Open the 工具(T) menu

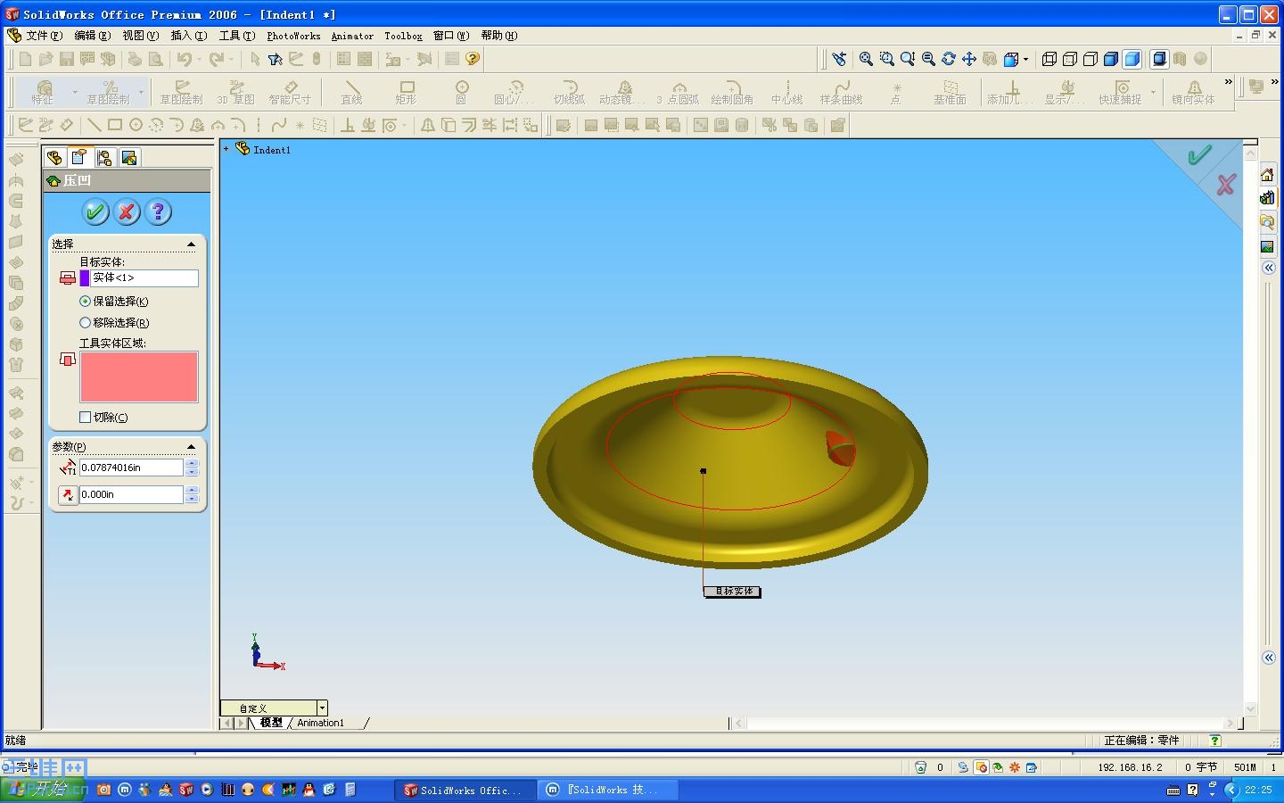[x=237, y=36]
